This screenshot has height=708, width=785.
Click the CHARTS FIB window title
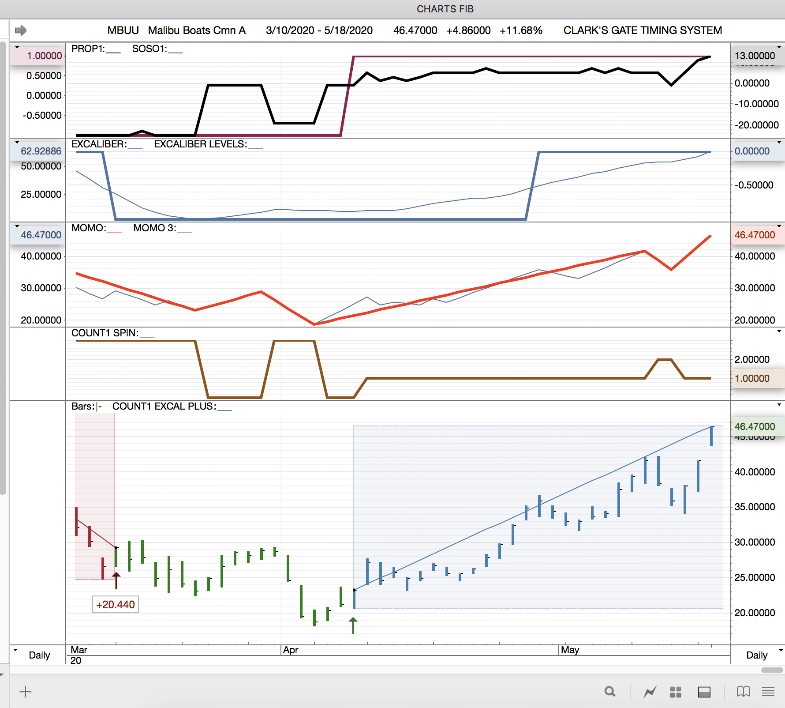(445, 9)
